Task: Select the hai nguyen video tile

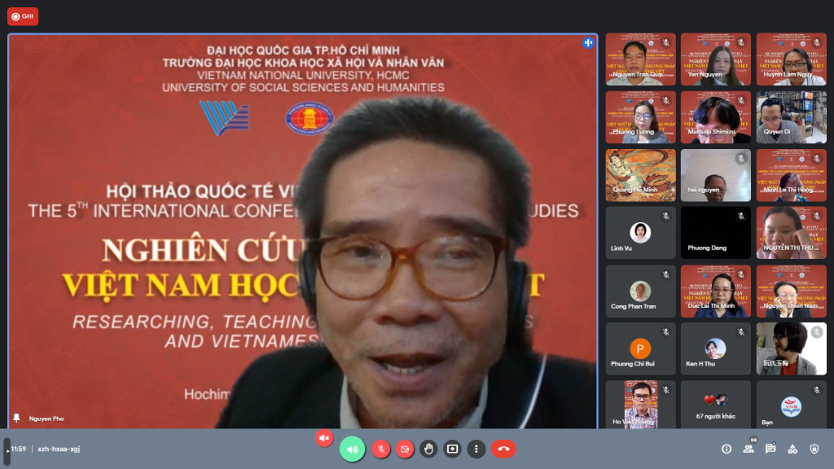Action: pyautogui.click(x=716, y=175)
